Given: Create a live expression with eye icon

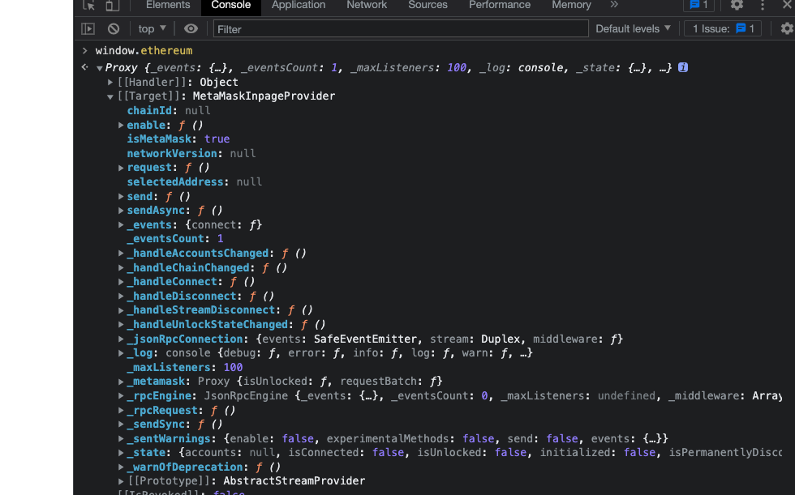Looking at the screenshot, I should tap(191, 28).
